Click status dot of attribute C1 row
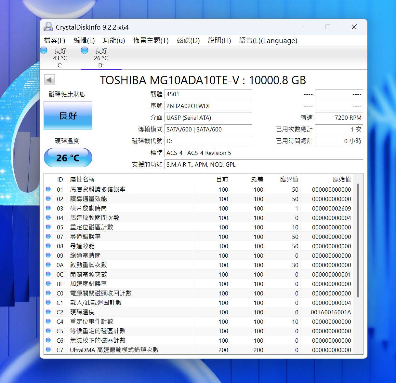Screen dimensions: 396x383 48,302
